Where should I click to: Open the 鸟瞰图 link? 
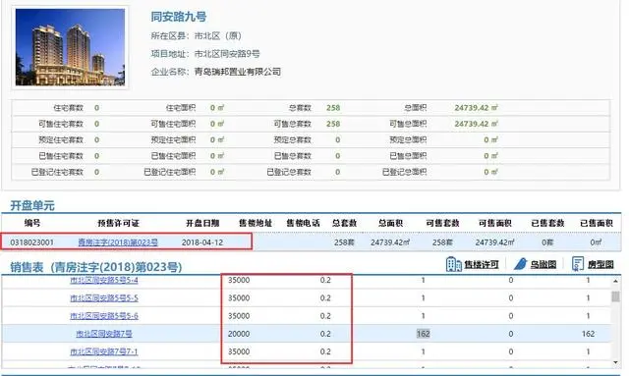543,264
